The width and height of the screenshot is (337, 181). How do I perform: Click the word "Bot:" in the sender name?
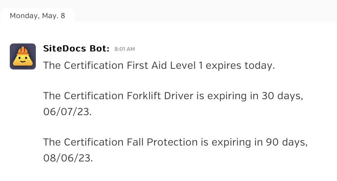(100, 49)
